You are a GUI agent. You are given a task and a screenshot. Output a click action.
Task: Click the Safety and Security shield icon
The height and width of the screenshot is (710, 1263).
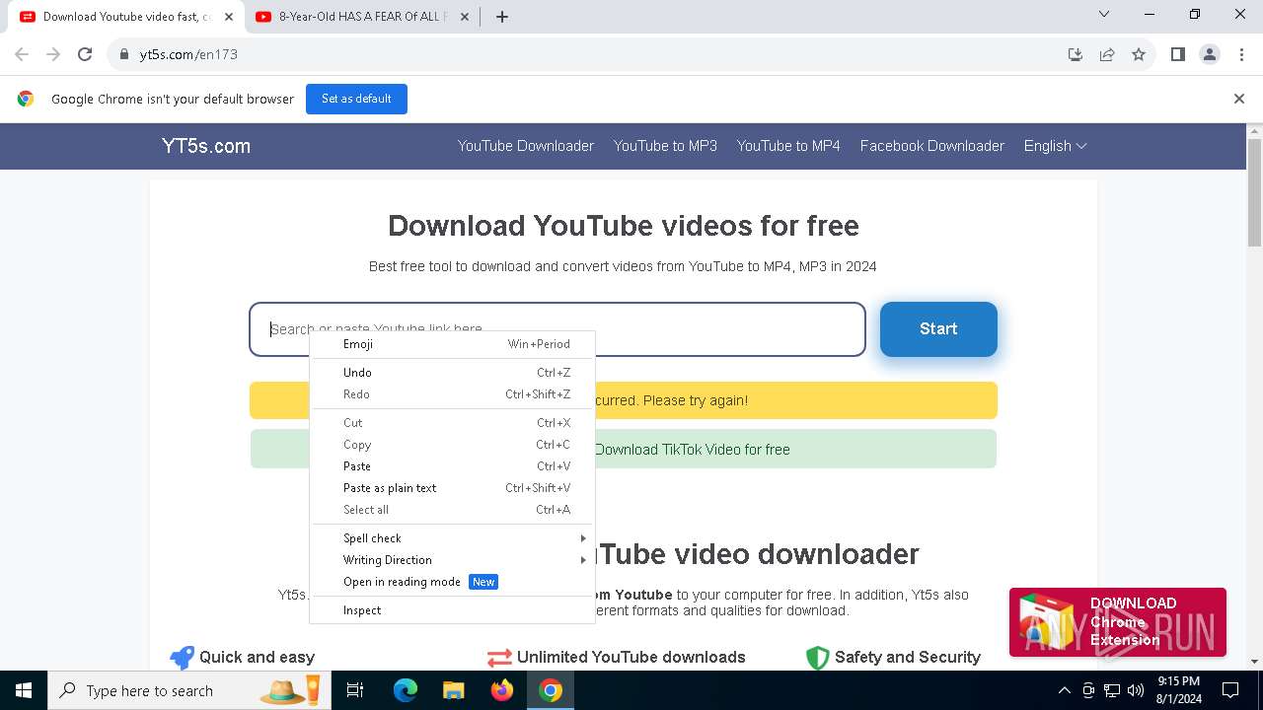point(817,658)
